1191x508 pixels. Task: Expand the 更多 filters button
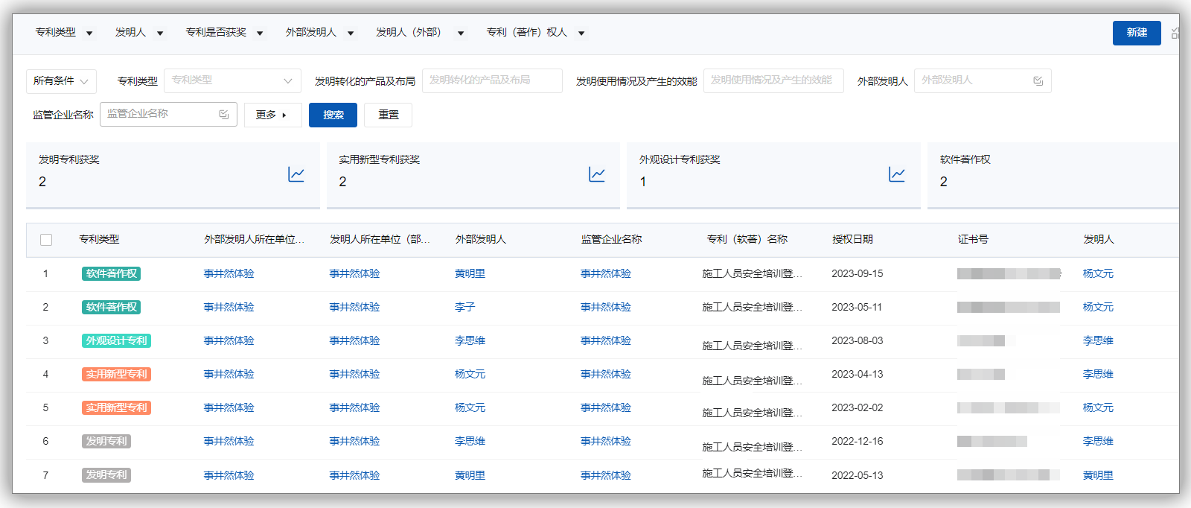click(272, 115)
